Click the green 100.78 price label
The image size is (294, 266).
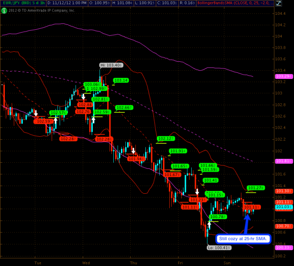(x=217, y=217)
